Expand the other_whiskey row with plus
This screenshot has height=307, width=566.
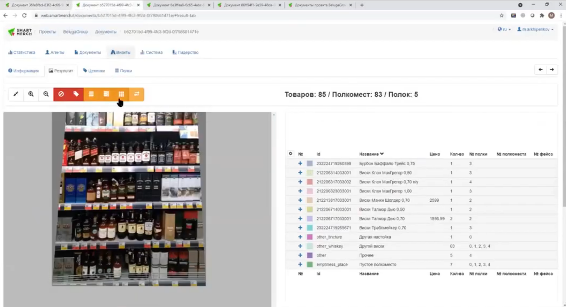[300, 246]
